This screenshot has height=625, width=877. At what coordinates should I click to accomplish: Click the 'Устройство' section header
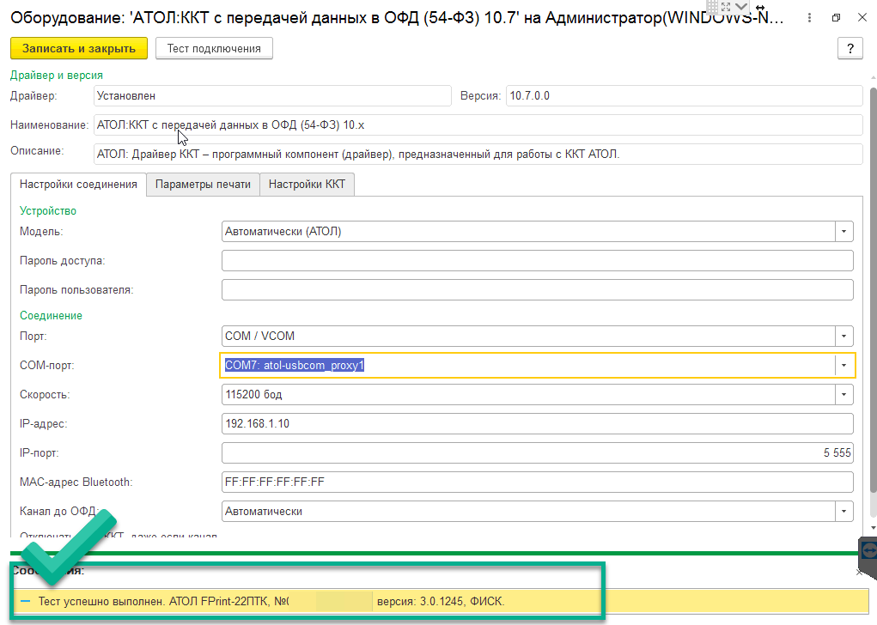[48, 210]
